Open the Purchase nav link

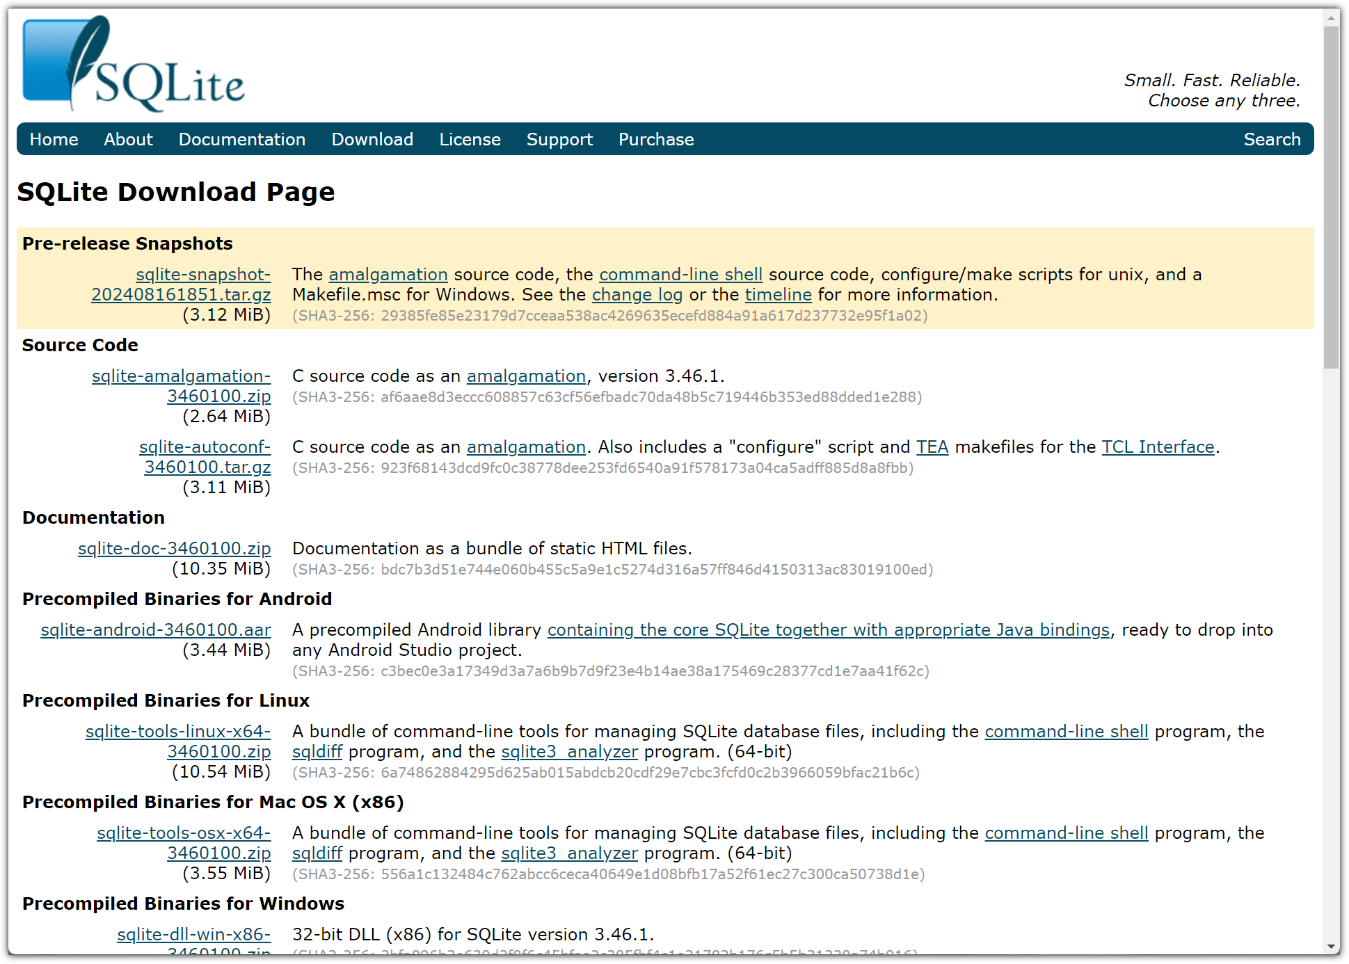pos(655,139)
